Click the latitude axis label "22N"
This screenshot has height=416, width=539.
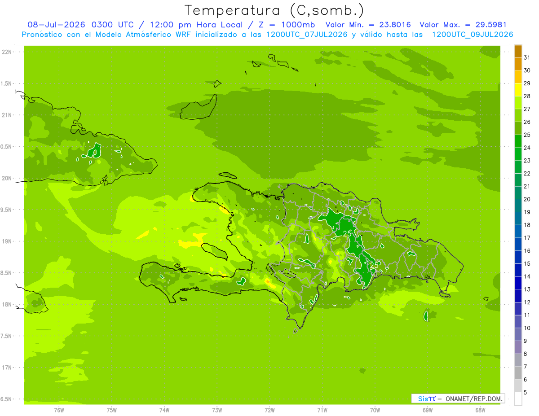7,52
